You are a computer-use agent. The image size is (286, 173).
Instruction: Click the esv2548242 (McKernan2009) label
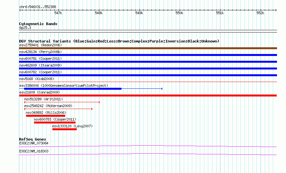(x=48, y=106)
